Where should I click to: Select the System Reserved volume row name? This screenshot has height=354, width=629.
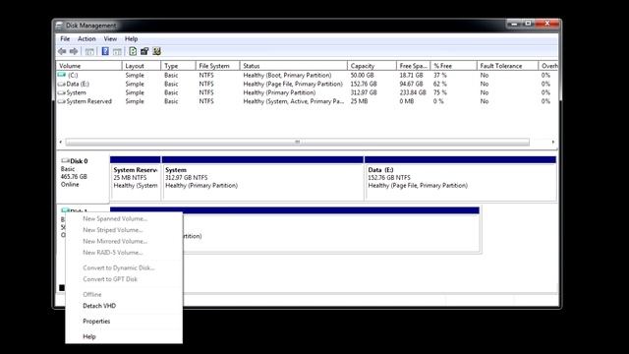(x=89, y=101)
